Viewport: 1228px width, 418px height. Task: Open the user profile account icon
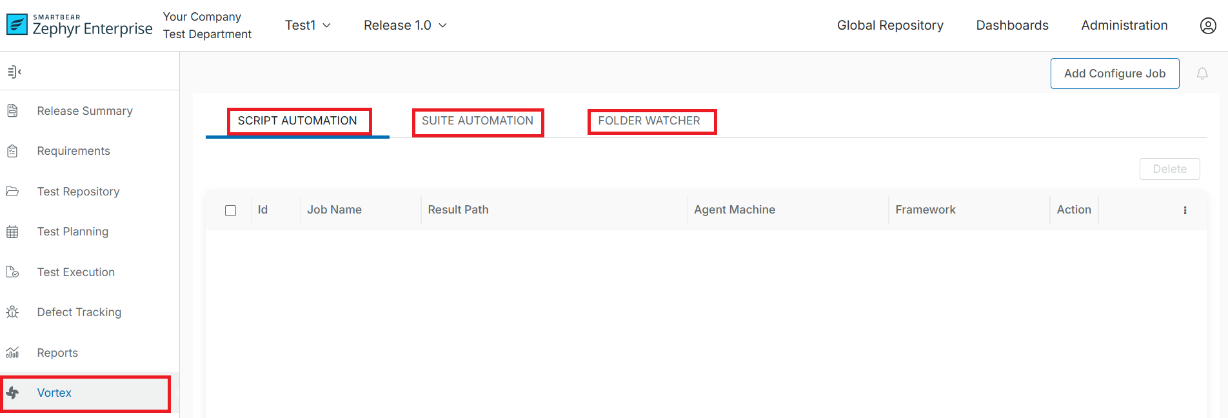pos(1207,25)
